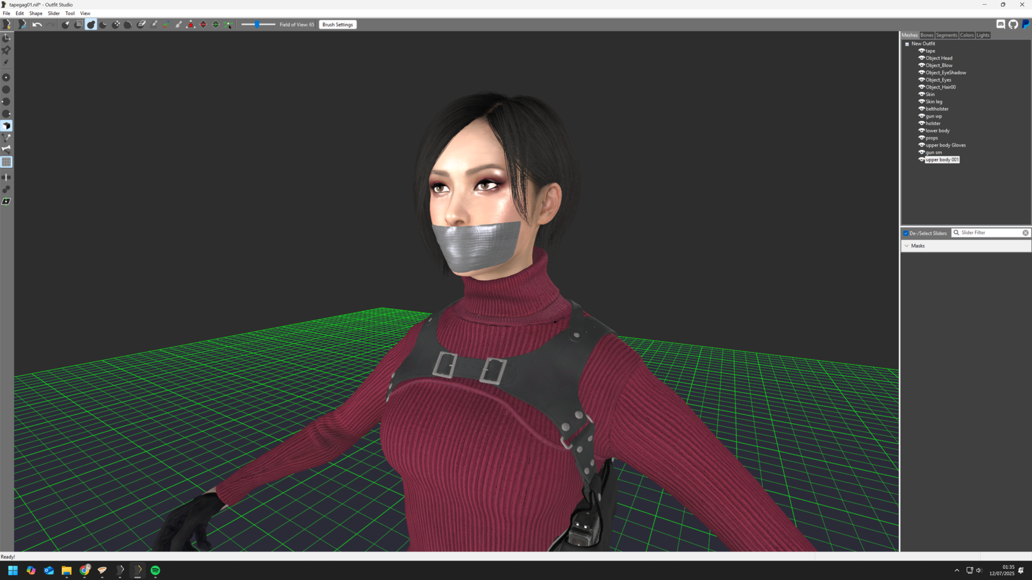This screenshot has height=580, width=1032.
Task: Open the Tool menu
Action: (70, 13)
